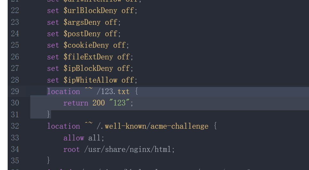Click '$cookieDeny' variable on line 25
The width and height of the screenshot is (309, 170).
click(x=86, y=45)
